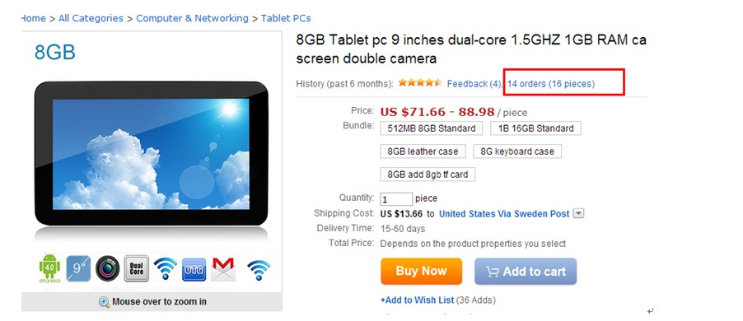Image resolution: width=743 pixels, height=321 pixels.
Task: Click the Android 4.0 feature icon
Action: click(x=49, y=268)
